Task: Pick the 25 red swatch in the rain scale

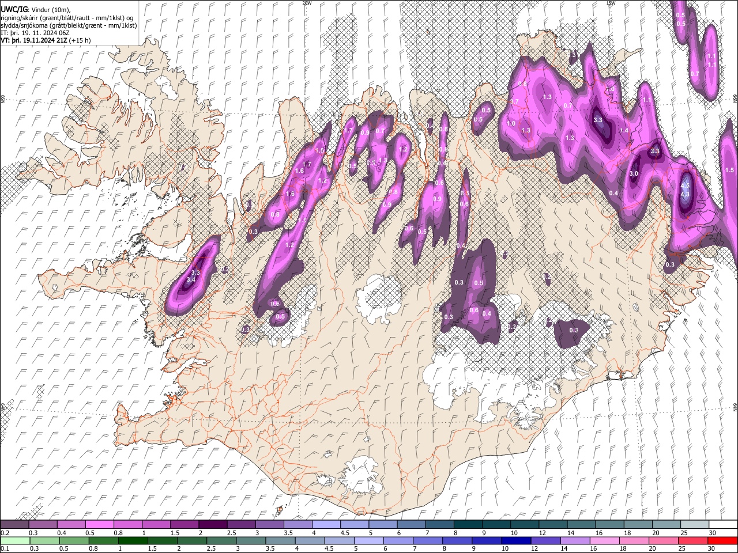Action: pyautogui.click(x=692, y=540)
